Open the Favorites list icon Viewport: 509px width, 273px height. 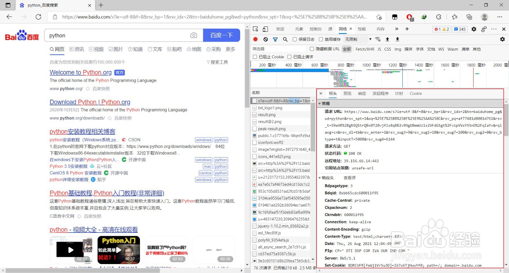click(455, 17)
